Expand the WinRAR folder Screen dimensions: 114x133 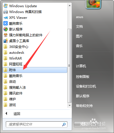pyautogui.click(x=35, y=58)
